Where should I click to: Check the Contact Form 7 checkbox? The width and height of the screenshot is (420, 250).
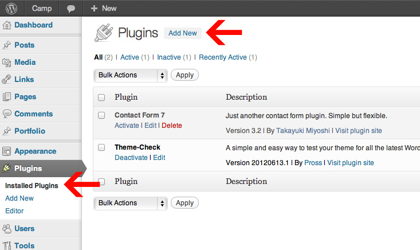[101, 115]
